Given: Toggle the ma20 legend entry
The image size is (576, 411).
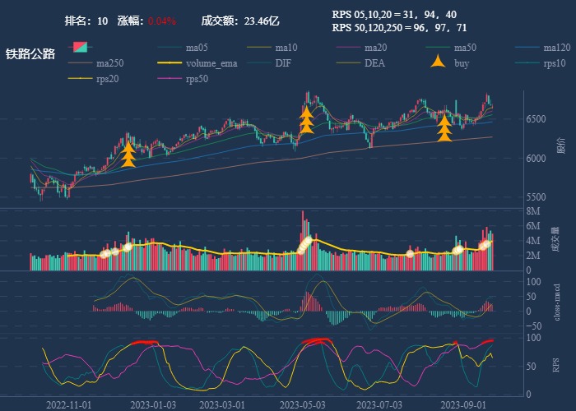Looking at the screenshot, I should [x=376, y=48].
